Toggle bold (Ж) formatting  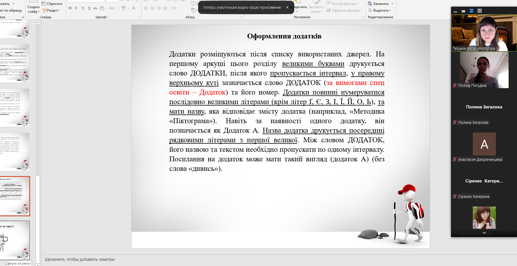click(70, 8)
